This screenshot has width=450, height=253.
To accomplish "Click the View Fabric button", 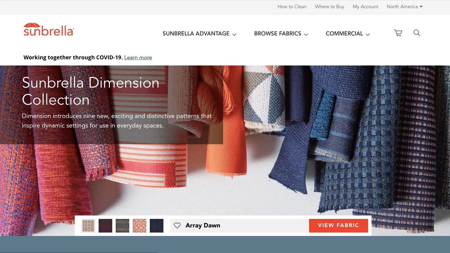I will click(x=338, y=225).
